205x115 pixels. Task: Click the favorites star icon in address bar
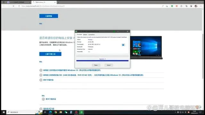[167, 6]
